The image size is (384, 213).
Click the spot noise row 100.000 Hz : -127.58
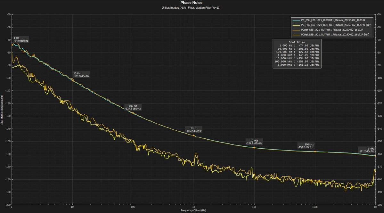click(298, 52)
